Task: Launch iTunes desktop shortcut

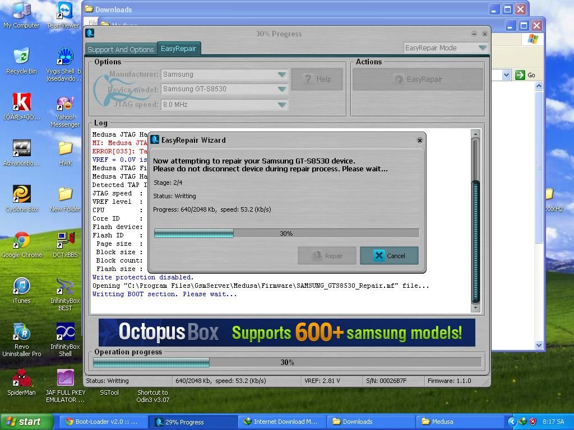Action: tap(22, 291)
